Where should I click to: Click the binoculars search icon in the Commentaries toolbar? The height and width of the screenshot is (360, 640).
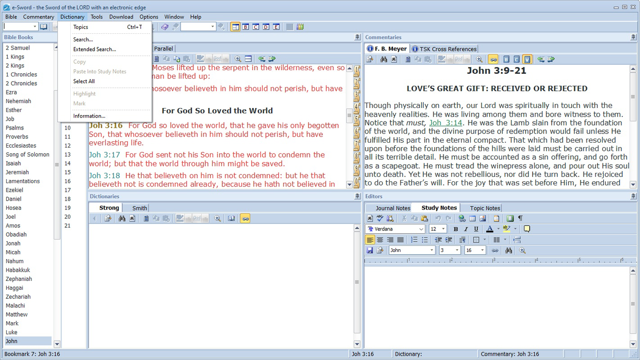pos(384,59)
